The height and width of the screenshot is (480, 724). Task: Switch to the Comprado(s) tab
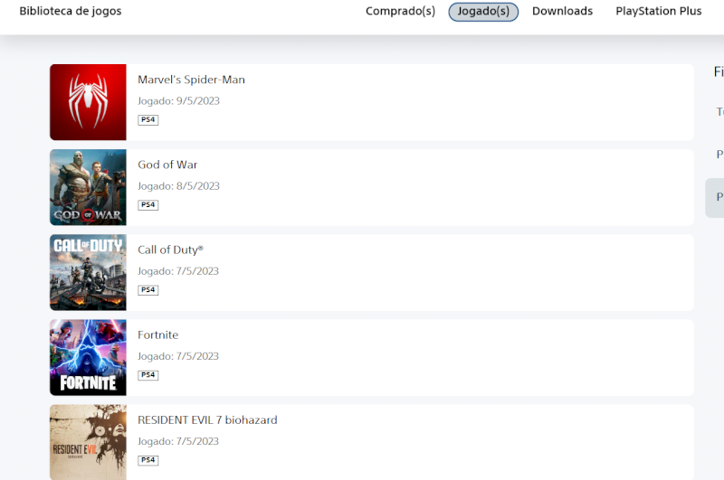400,11
